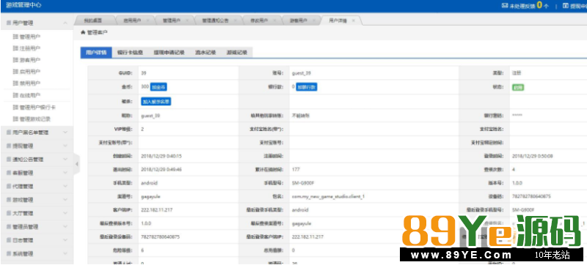Click the online duration value 177
This screenshot has height=265, width=587.
[296, 169]
